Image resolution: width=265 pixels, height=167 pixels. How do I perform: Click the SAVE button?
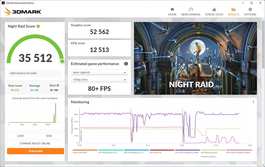pyautogui.click(x=49, y=136)
